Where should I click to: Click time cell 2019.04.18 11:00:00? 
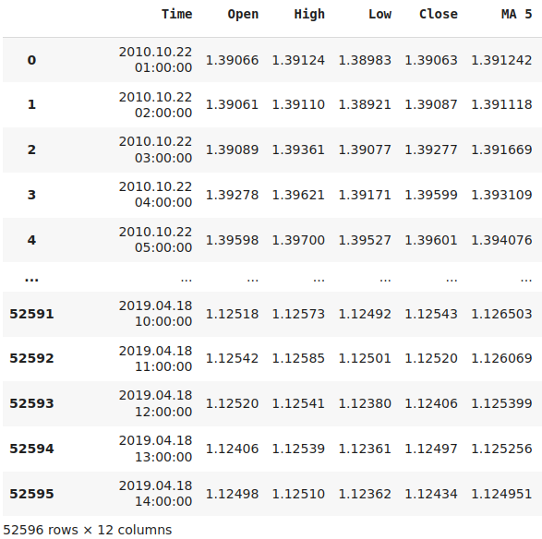155,359
